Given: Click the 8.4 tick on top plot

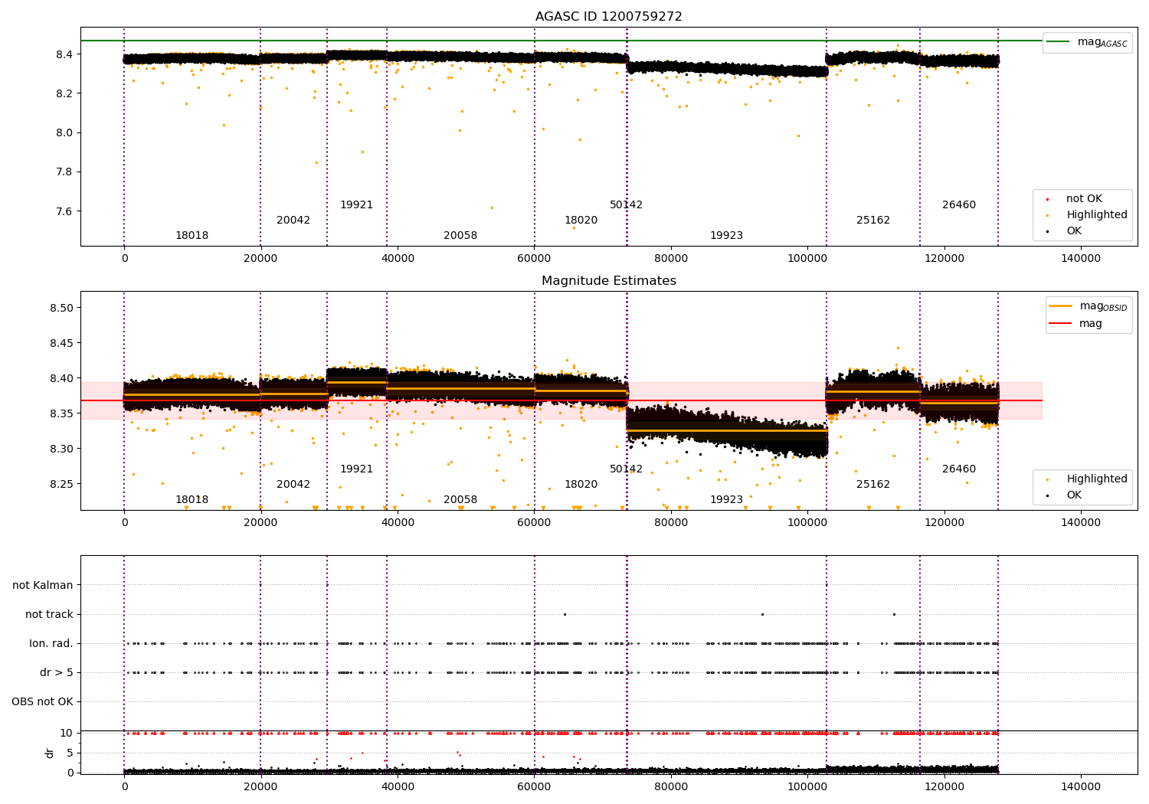Looking at the screenshot, I should (x=64, y=54).
